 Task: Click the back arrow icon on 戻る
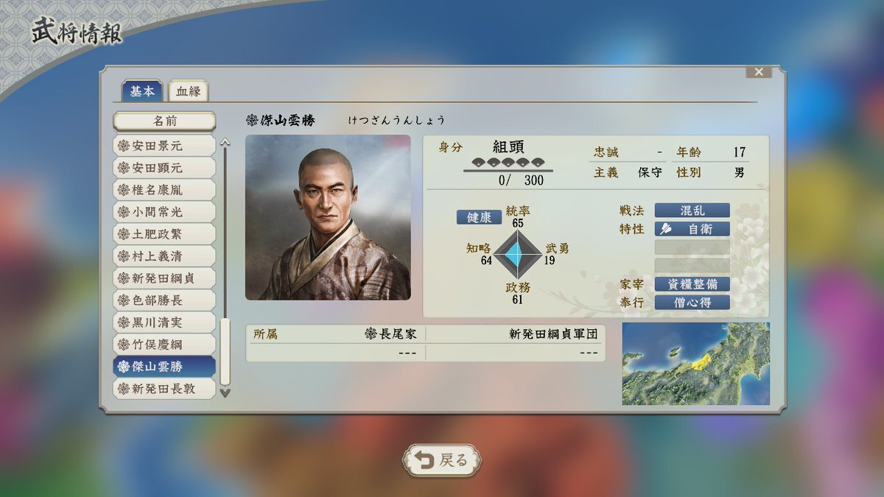click(424, 460)
